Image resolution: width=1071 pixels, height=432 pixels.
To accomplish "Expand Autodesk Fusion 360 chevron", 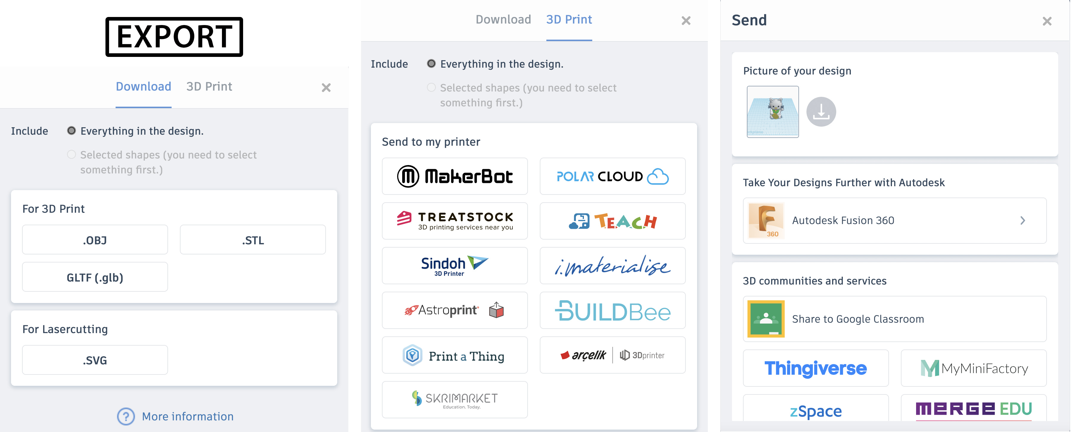I will coord(1022,220).
